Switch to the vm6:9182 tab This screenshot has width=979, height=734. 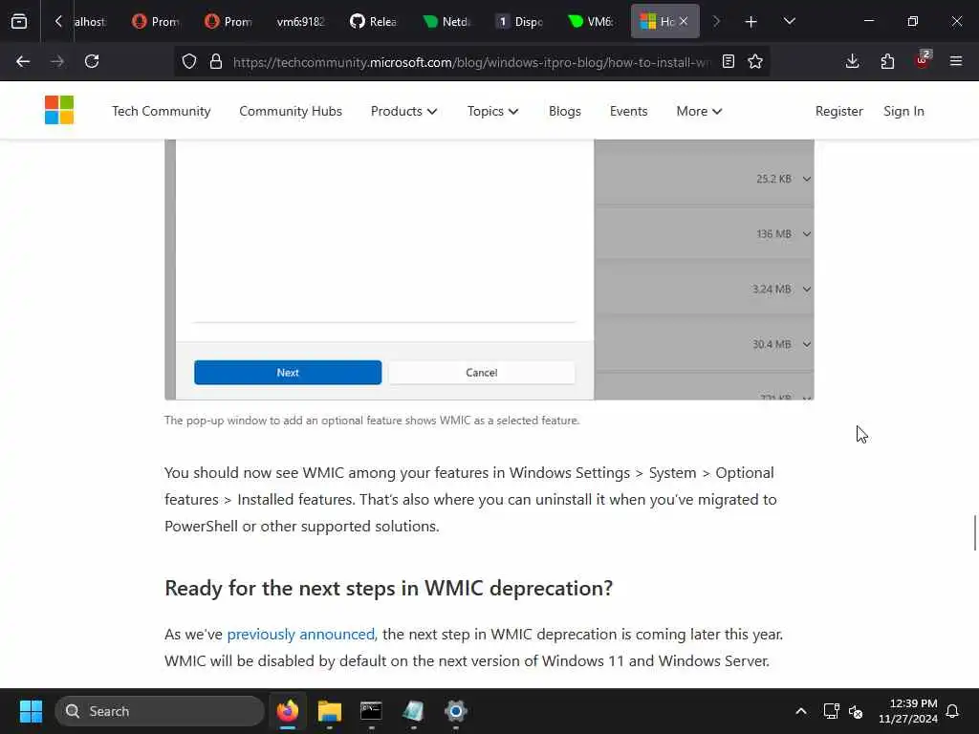301,22
